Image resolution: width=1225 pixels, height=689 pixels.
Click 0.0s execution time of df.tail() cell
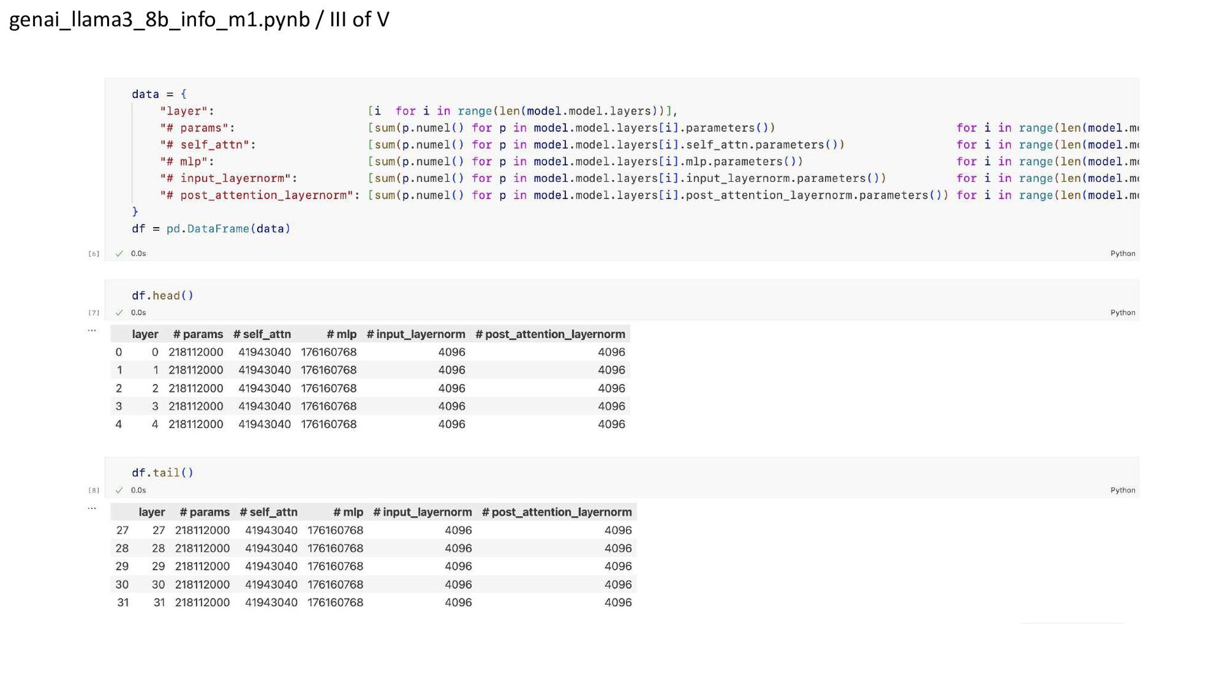pos(138,491)
